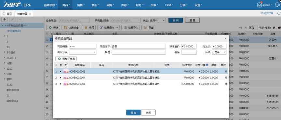Image resolution: width=281 pixels, height=120 pixels.
Task: Delete sub-item row 00060010003
Action: tap(60, 72)
